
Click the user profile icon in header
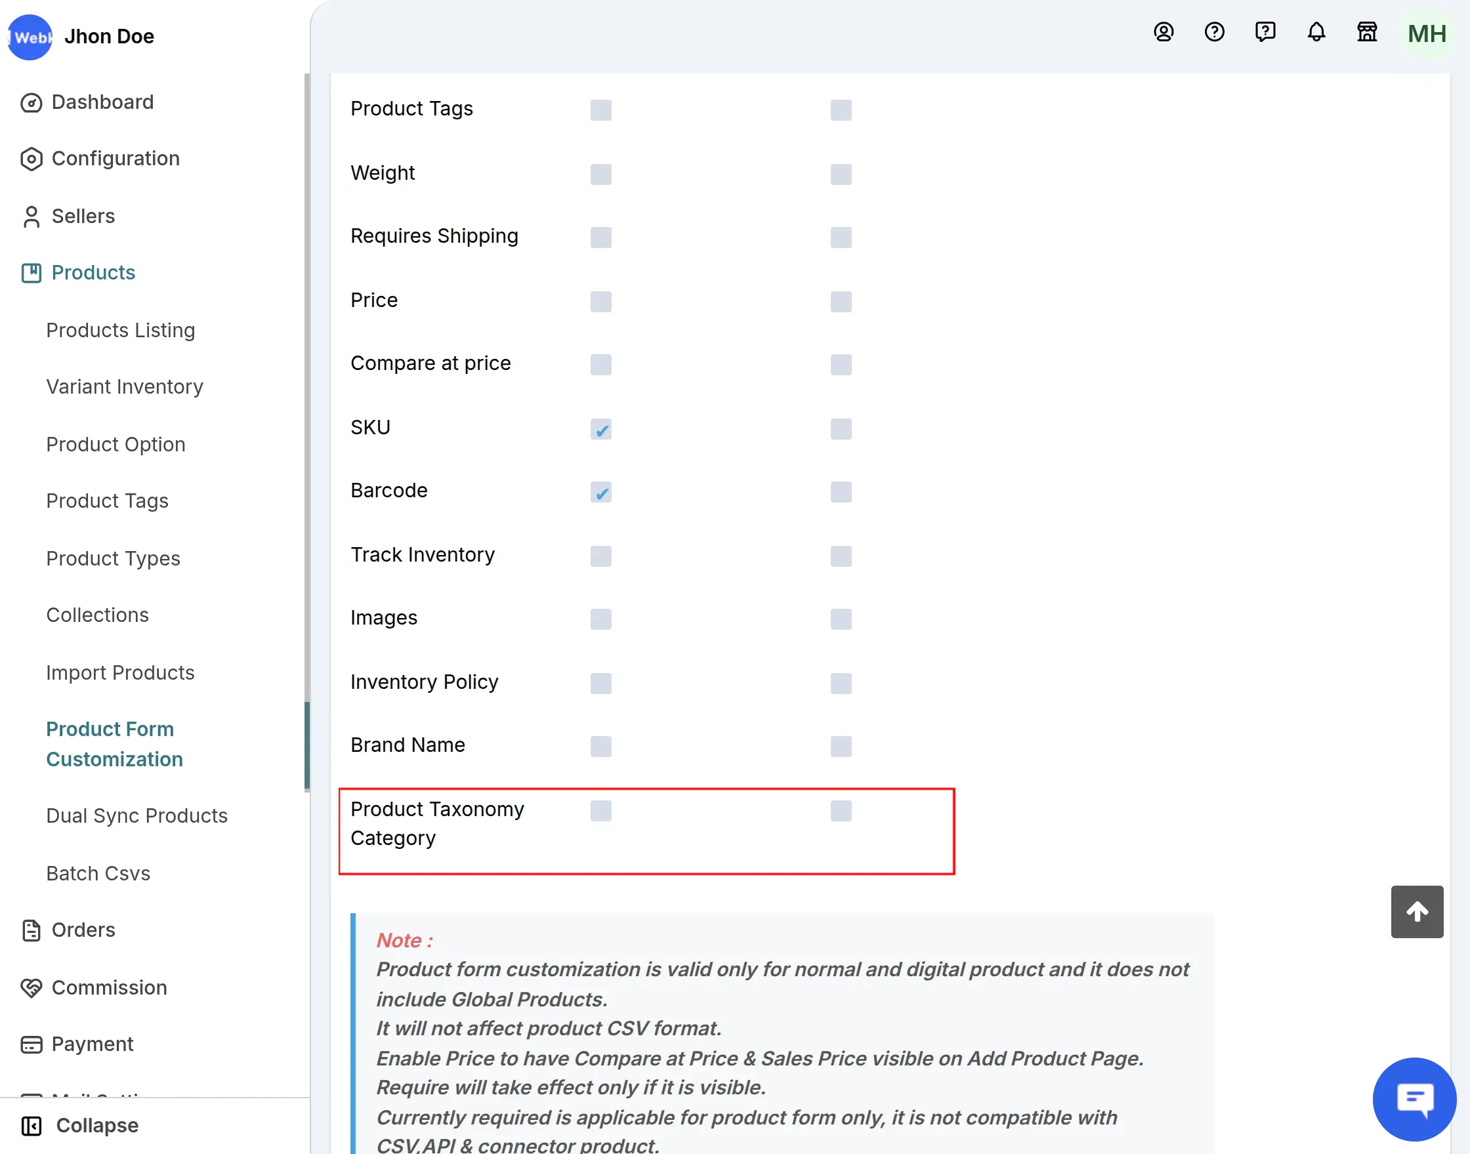pyautogui.click(x=1163, y=31)
